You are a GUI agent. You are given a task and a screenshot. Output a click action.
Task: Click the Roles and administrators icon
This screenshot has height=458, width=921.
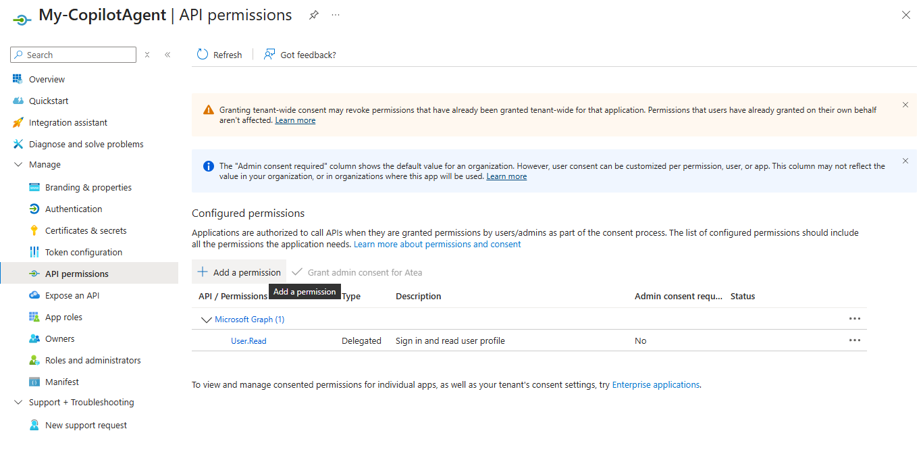(x=34, y=360)
